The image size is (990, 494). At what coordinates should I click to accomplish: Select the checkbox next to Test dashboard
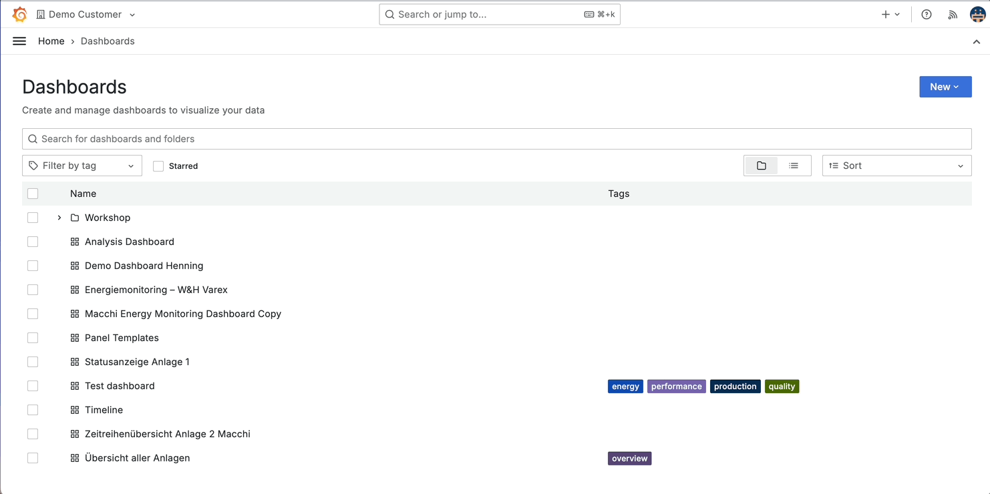point(33,386)
